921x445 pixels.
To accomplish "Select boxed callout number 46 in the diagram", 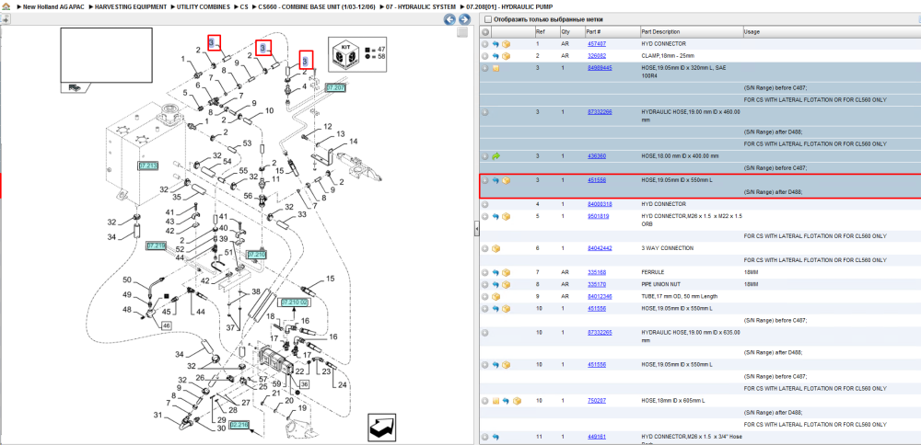I will pyautogui.click(x=166, y=325).
